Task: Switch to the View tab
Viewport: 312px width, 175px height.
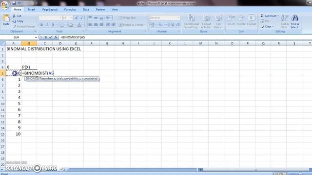Action: (x=115, y=10)
